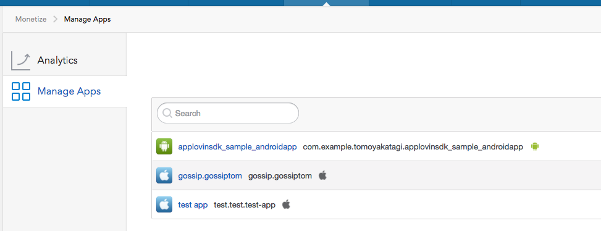601x231 pixels.
Task: Click the Analytics chart icon in sidebar
Action: click(x=21, y=61)
